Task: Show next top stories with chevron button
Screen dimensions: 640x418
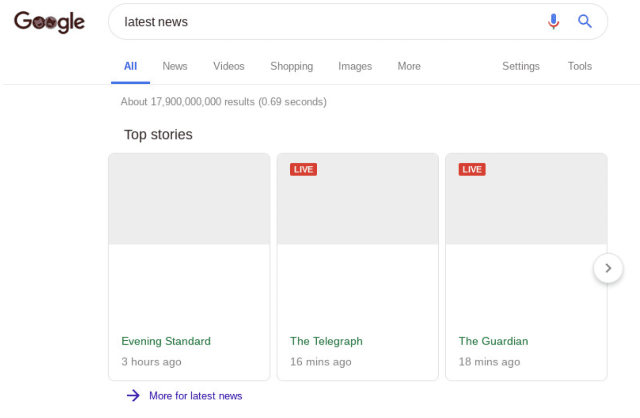Action: (x=608, y=268)
